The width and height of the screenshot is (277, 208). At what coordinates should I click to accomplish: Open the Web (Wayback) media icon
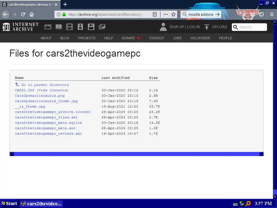tap(48, 27)
